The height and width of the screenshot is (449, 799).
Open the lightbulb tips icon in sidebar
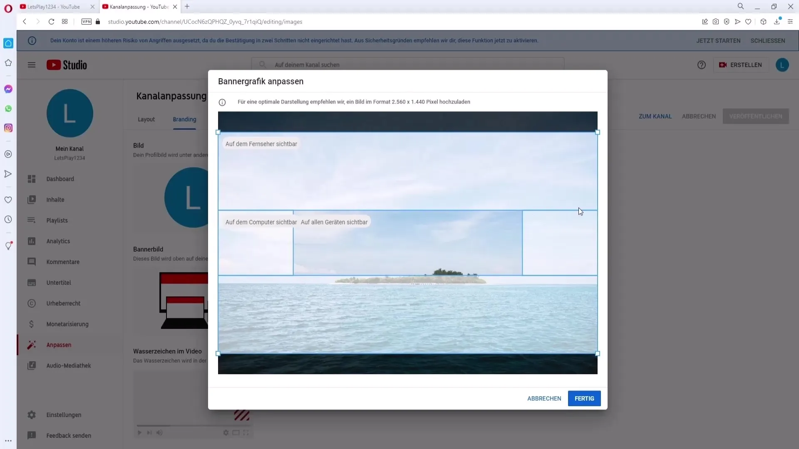[x=8, y=246]
